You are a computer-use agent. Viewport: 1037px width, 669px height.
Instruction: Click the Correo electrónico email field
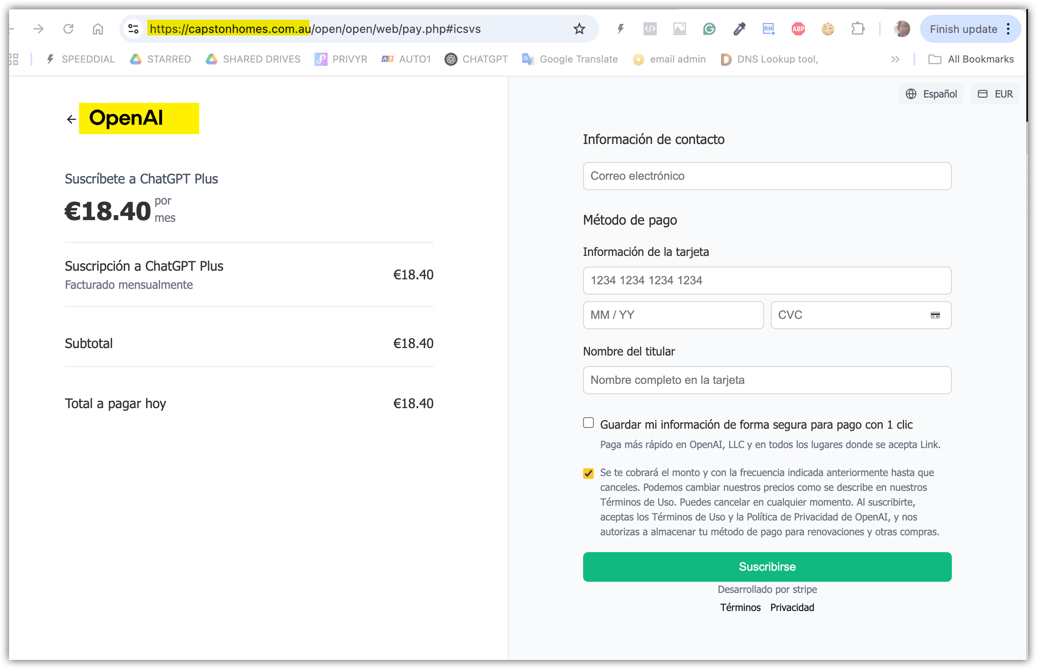pos(767,176)
